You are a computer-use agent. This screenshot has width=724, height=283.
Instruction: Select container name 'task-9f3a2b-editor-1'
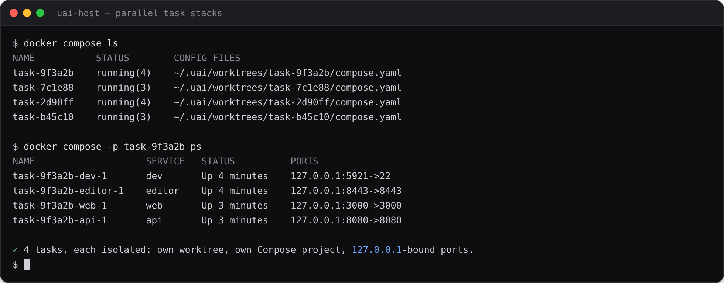pyautogui.click(x=68, y=191)
